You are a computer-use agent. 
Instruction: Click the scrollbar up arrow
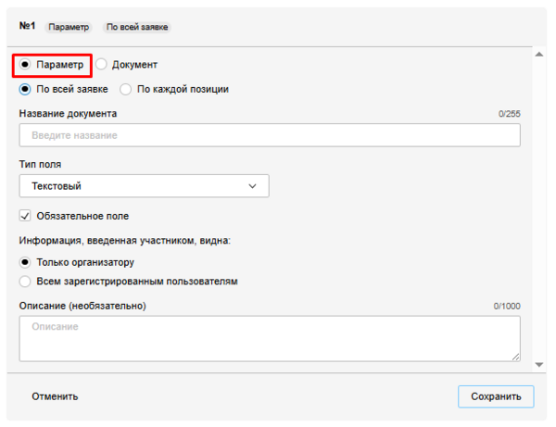pos(537,55)
